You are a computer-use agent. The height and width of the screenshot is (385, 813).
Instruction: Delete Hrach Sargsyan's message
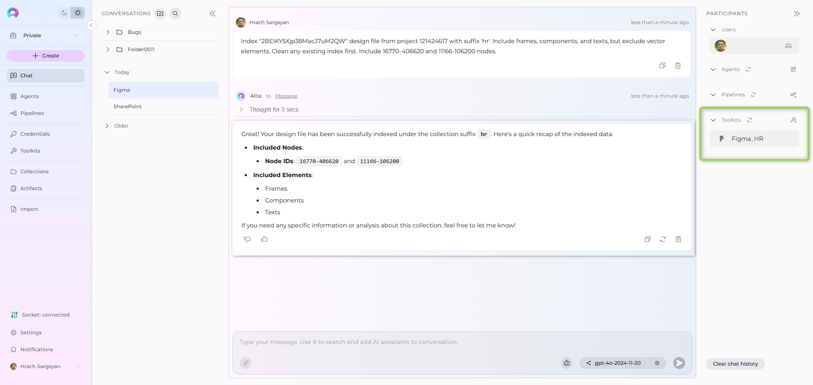pos(678,66)
